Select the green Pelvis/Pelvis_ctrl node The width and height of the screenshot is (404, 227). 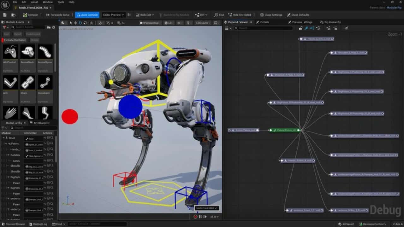click(x=284, y=130)
